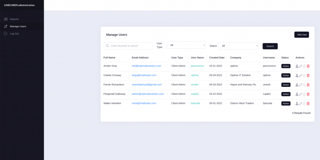Click the user profile icon for Colette Conway
Screen dimensions: 320x160
point(297,75)
